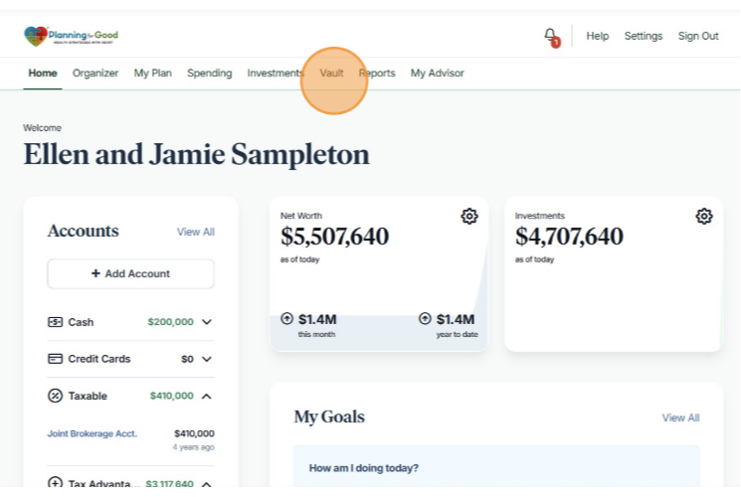This screenshot has height=497, width=741.
Task: Click the Taxable percent icon
Action: [56, 396]
